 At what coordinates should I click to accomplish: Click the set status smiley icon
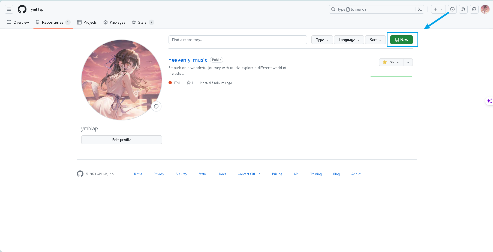(156, 106)
